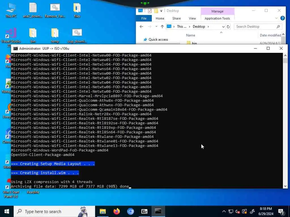Open 7-Zip from taskbar
This screenshot has height=217, width=290.
point(144,211)
